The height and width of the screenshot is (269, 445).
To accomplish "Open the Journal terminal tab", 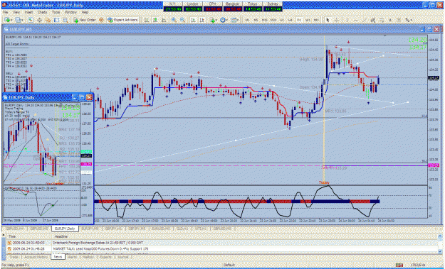I will (122, 257).
